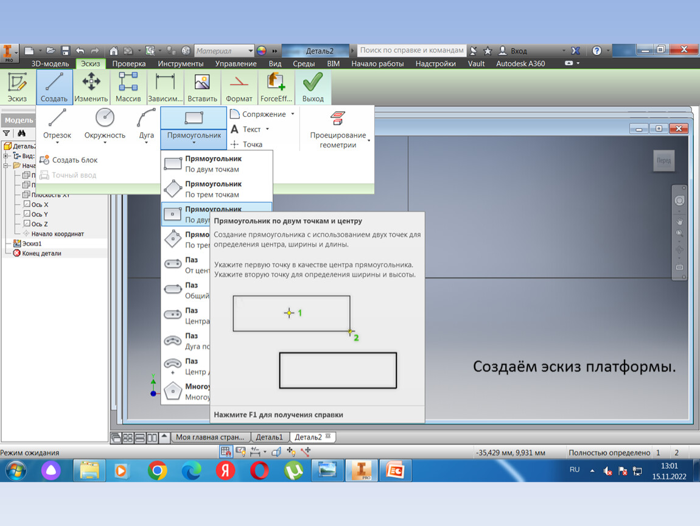Open the Autodesk A360 tab
The image size is (700, 526).
tap(520, 63)
